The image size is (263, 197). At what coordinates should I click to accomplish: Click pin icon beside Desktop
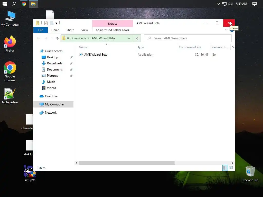[71, 57]
